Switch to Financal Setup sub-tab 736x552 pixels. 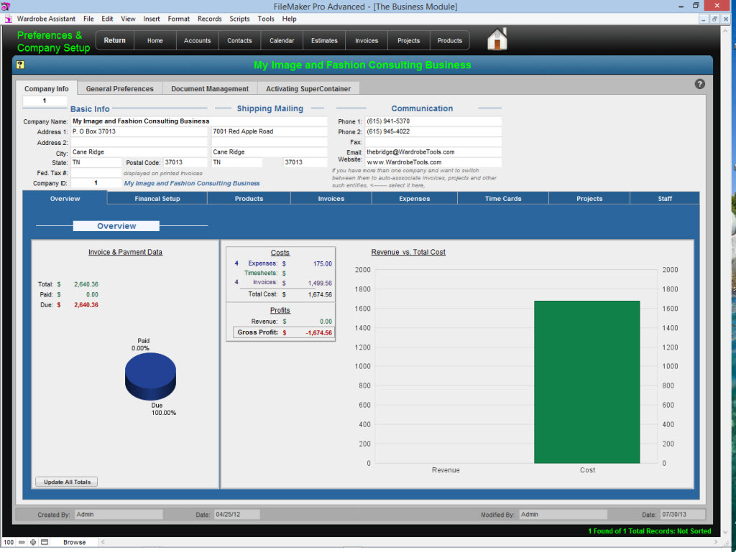point(157,198)
